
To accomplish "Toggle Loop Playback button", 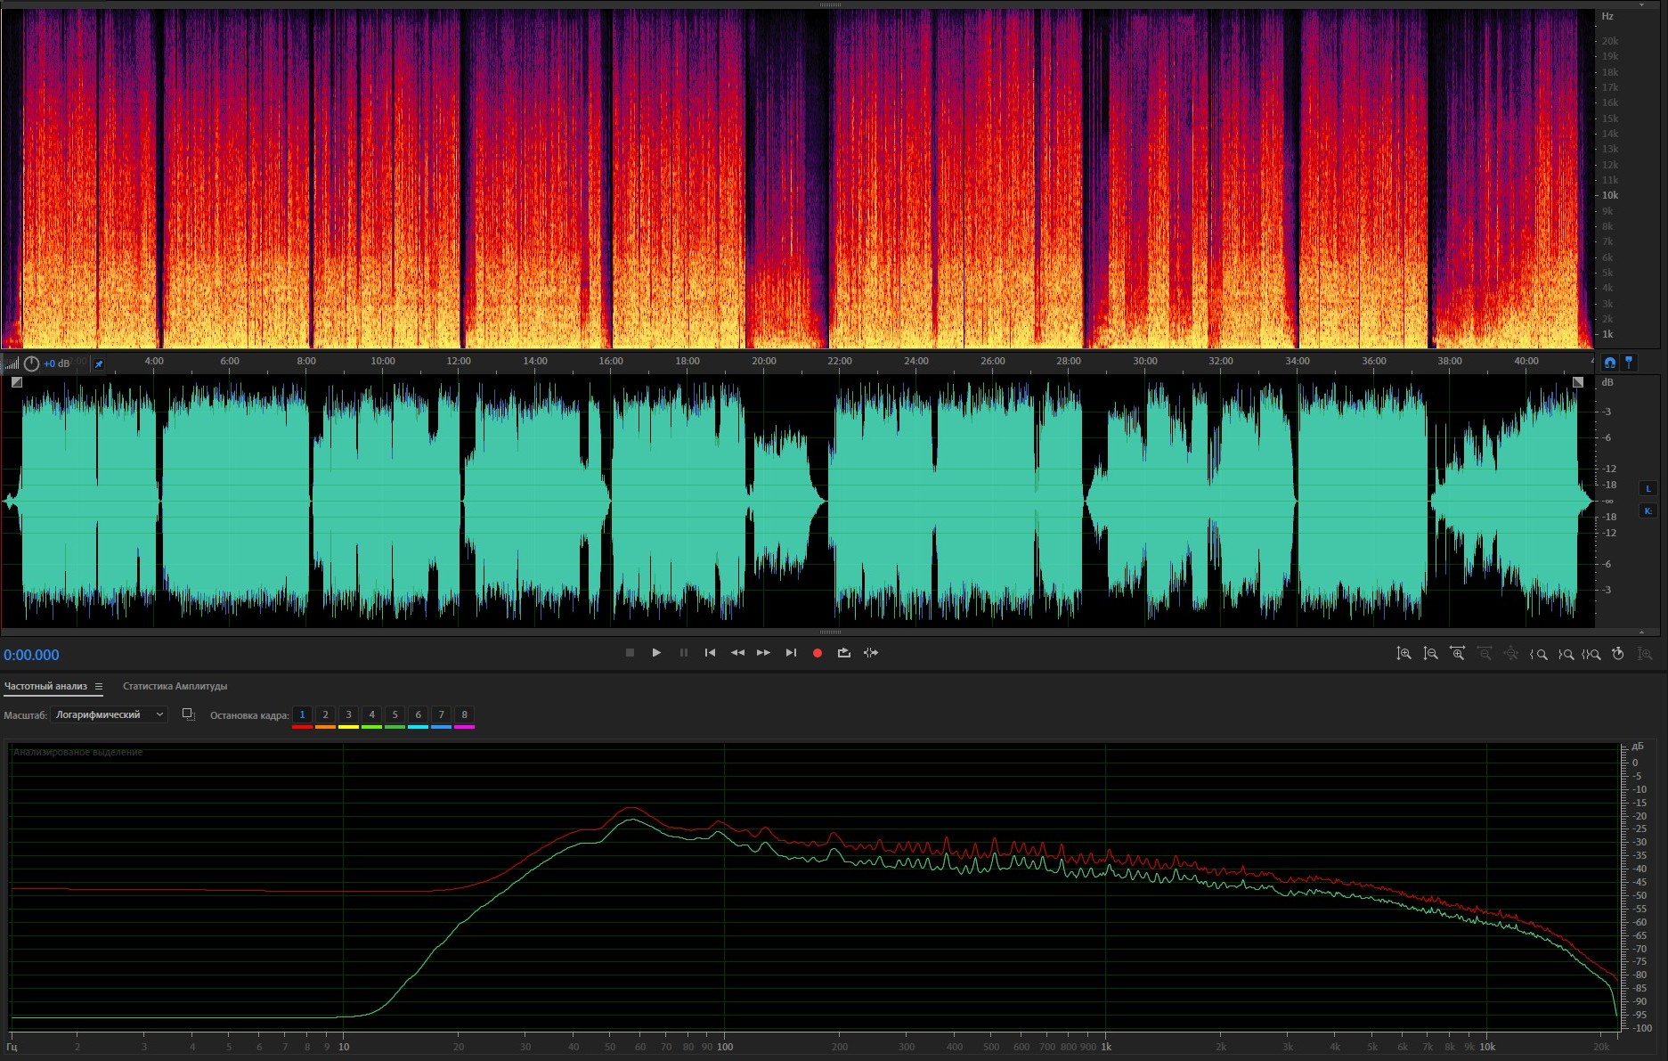I will (x=844, y=653).
